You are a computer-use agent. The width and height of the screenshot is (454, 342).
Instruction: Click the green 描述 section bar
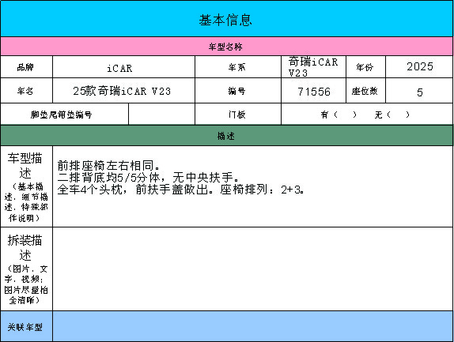click(x=227, y=136)
